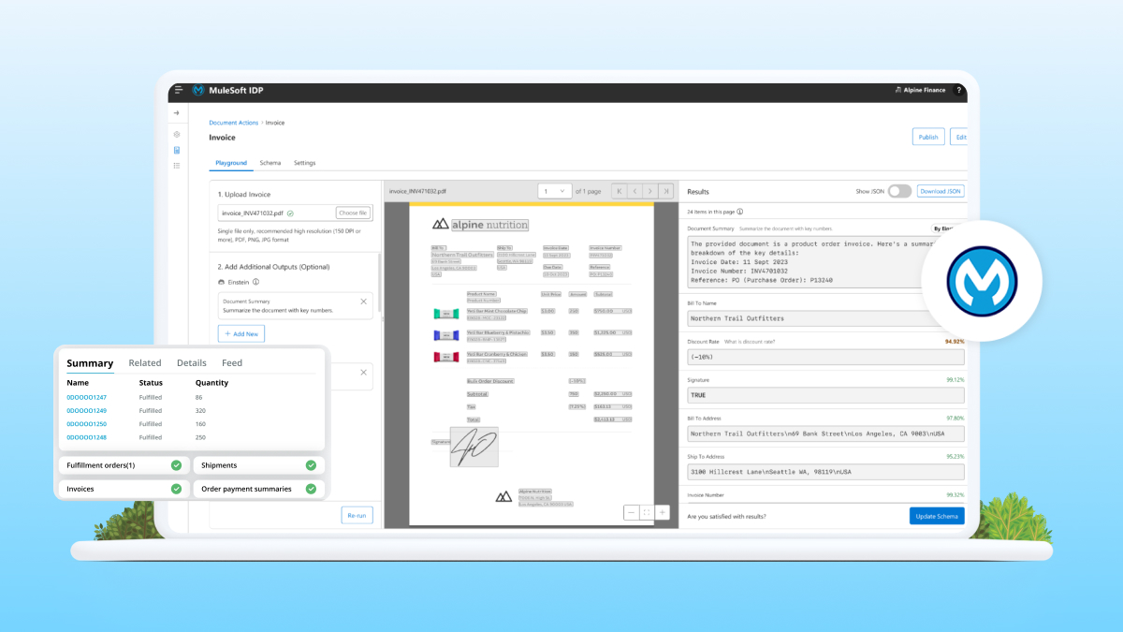Open order 00000001247 link
Screen dimensions: 1123x632
pyautogui.click(x=86, y=398)
